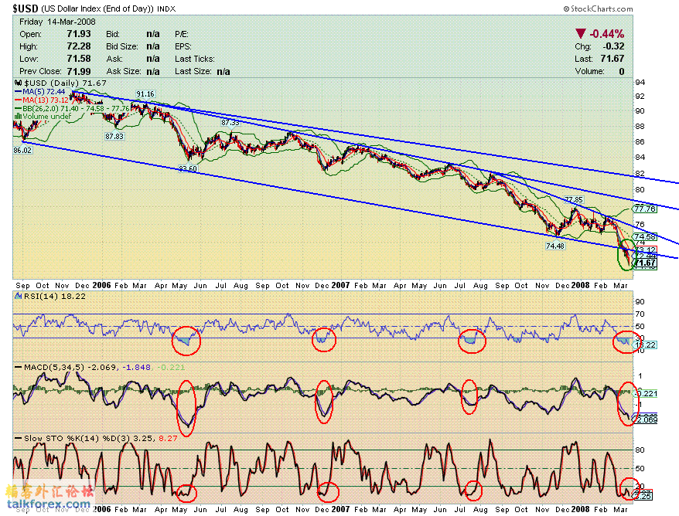Click the blue -1.848 MACD signal value
679x516 pixels.
(x=136, y=367)
